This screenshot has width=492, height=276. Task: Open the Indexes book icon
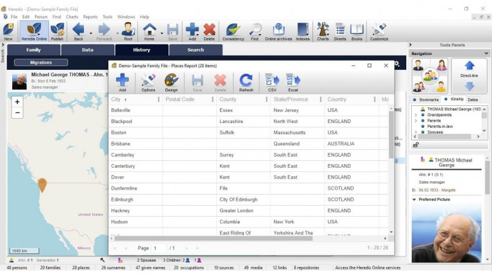point(303,32)
